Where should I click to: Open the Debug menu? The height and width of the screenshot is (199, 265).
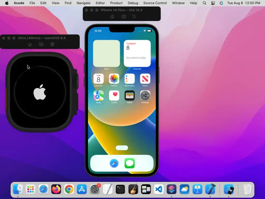pos(133,3)
